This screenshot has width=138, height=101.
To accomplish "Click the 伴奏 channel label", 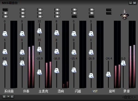I will [26, 91].
